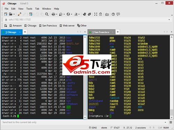Click the xterm status bar entry
174x130 pixels.
pyautogui.click(x=104, y=128)
